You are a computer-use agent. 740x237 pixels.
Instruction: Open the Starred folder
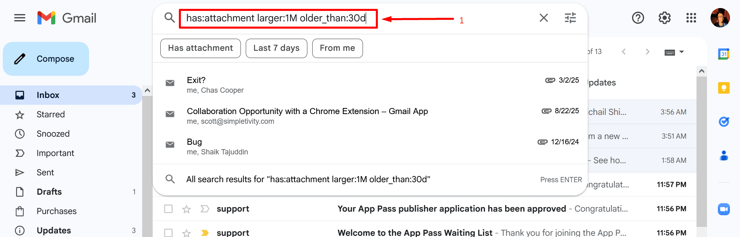click(x=51, y=114)
